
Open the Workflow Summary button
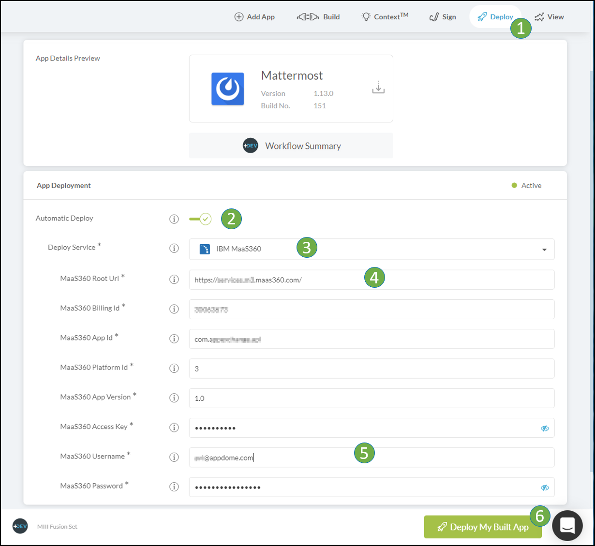pos(291,146)
